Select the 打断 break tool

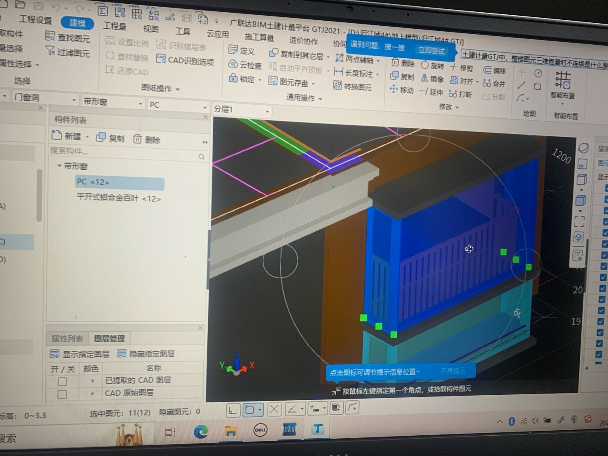tap(460, 94)
